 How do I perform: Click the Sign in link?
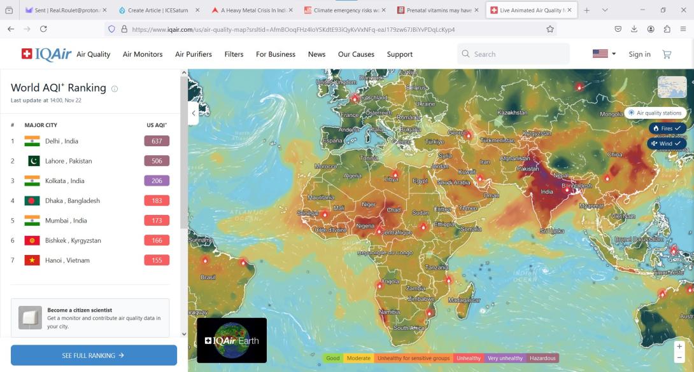pos(639,55)
